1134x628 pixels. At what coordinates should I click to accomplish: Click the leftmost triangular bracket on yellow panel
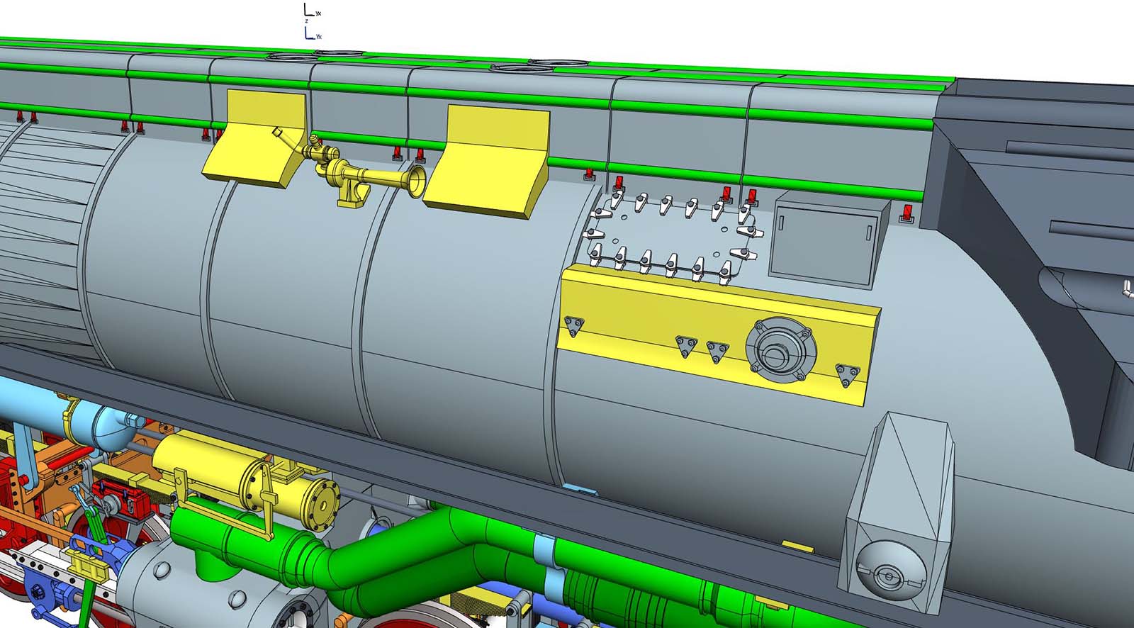573,327
